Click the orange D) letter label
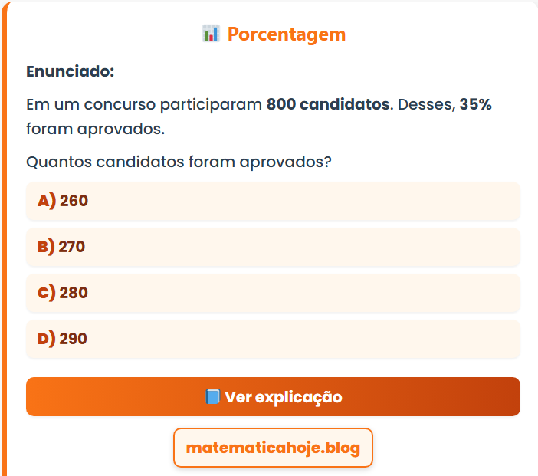 [x=47, y=339]
